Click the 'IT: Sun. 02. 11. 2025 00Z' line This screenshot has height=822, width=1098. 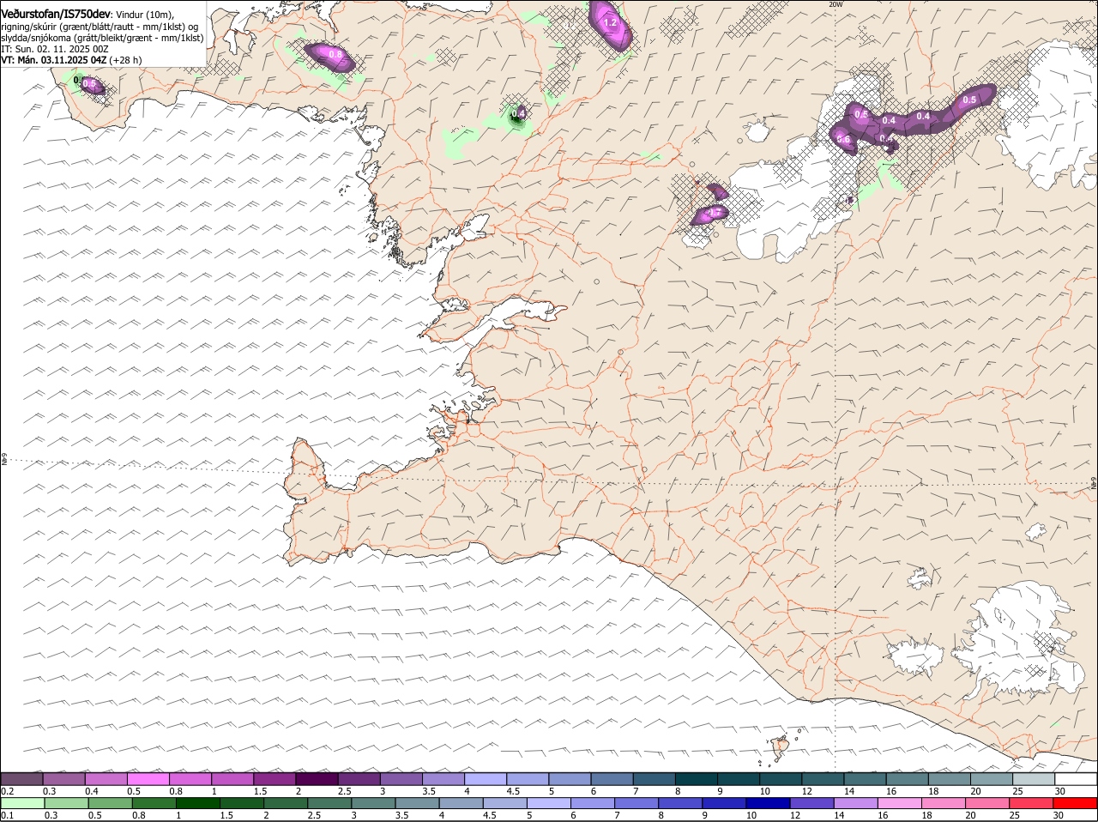(54, 50)
